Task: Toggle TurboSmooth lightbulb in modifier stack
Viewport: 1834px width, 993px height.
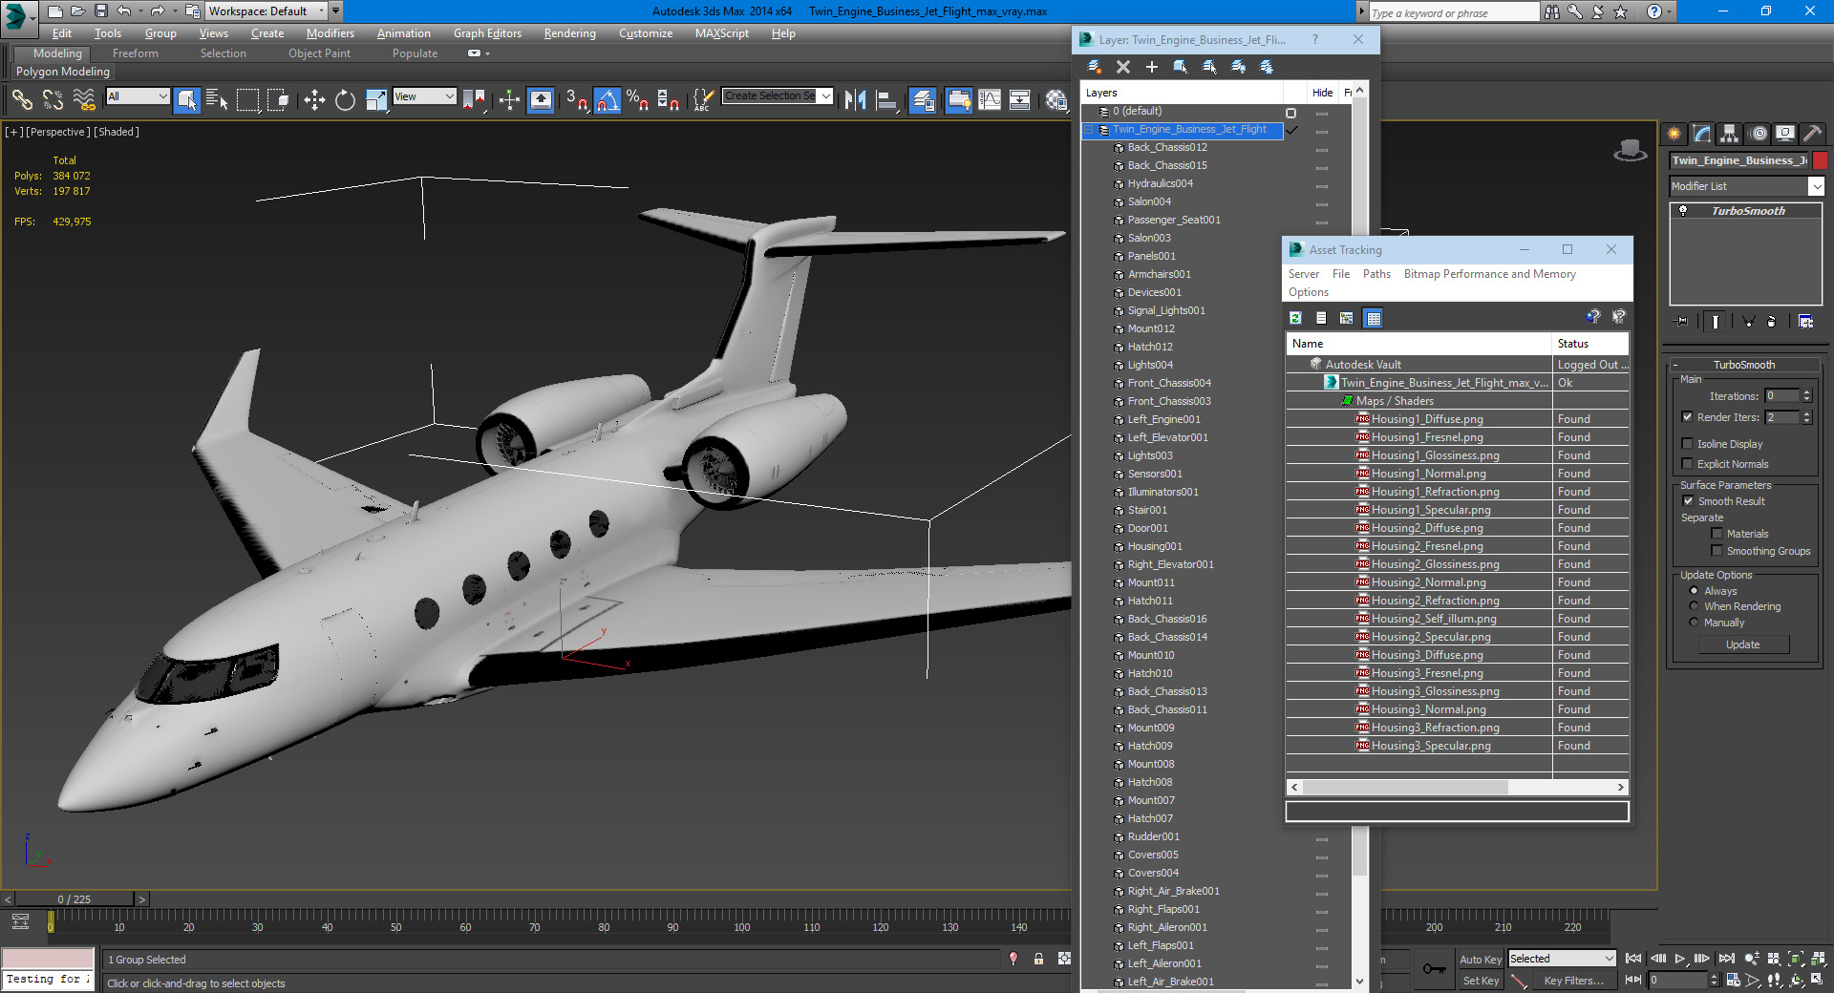Action: tap(1683, 211)
